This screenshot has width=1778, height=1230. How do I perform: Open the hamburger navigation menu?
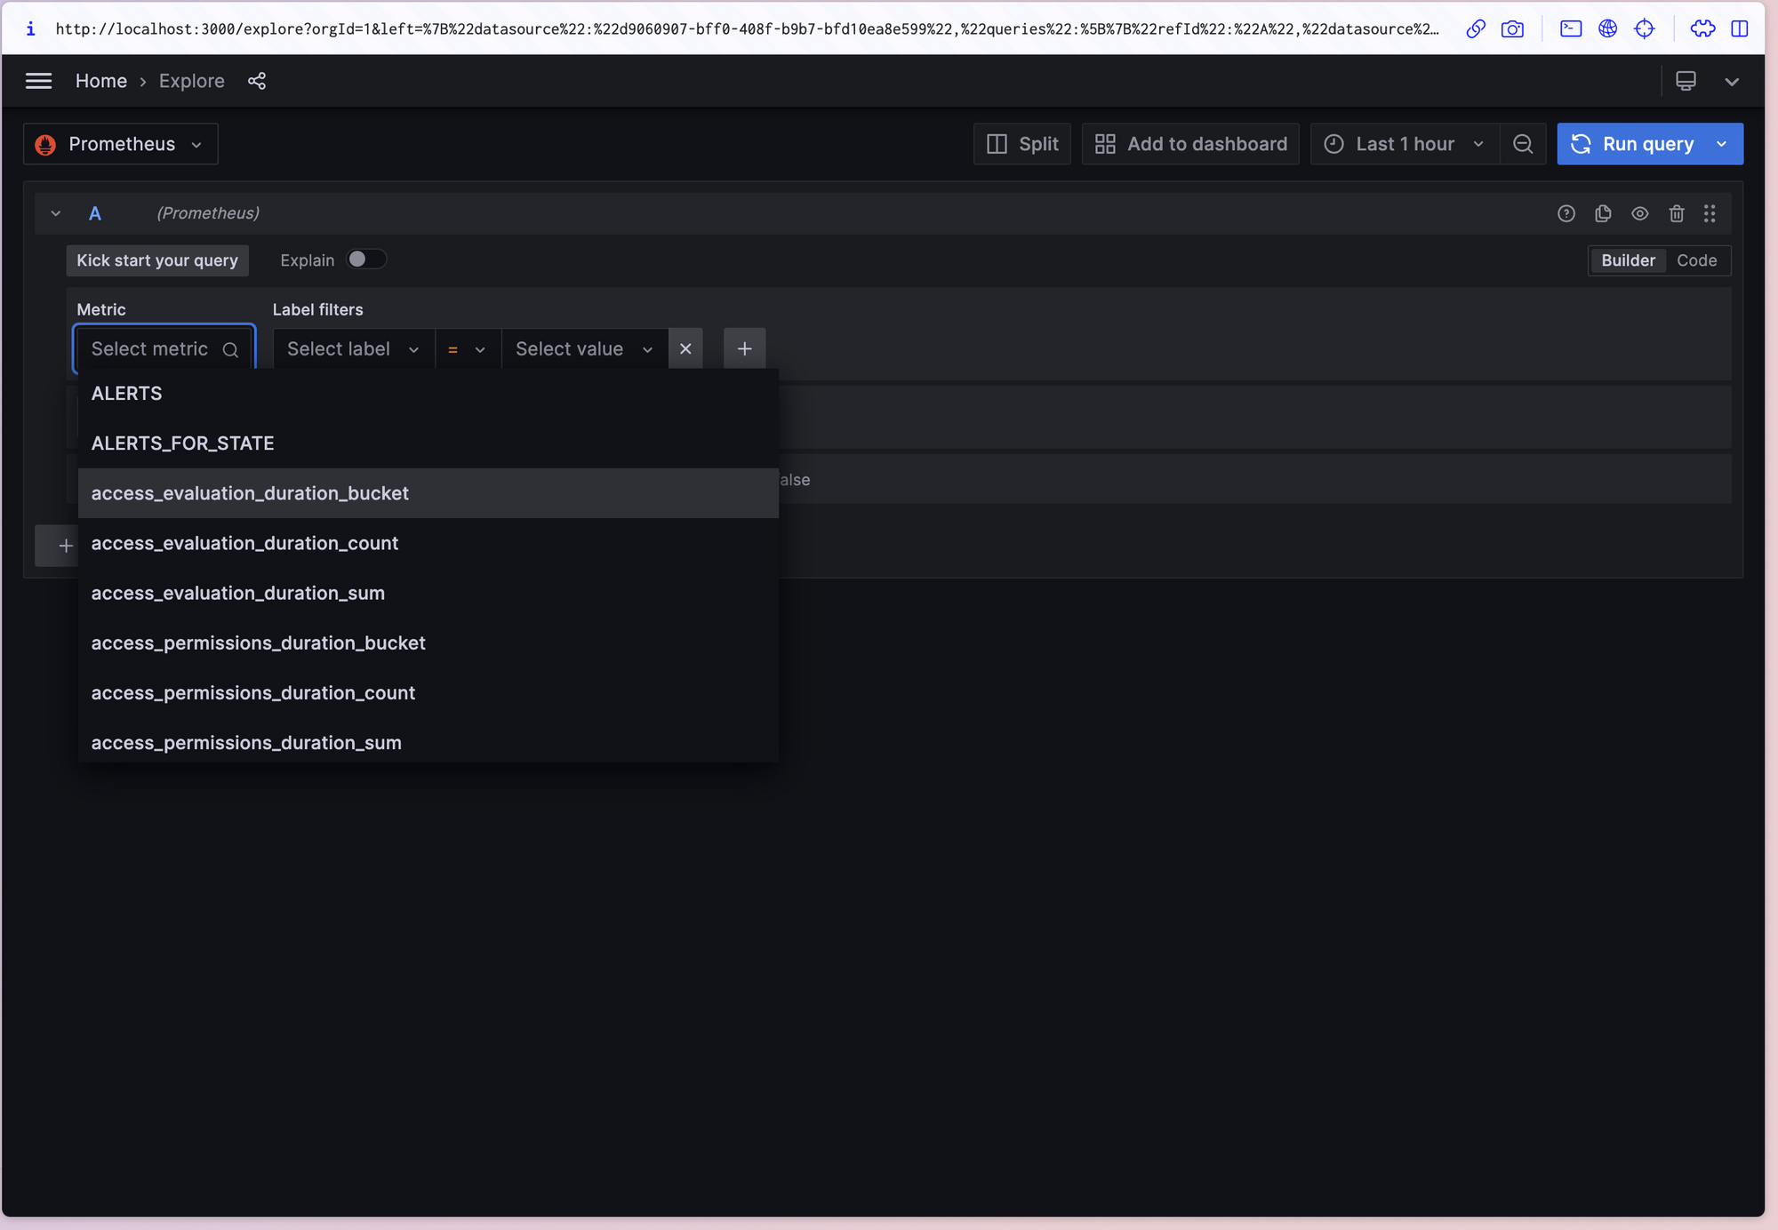39,81
